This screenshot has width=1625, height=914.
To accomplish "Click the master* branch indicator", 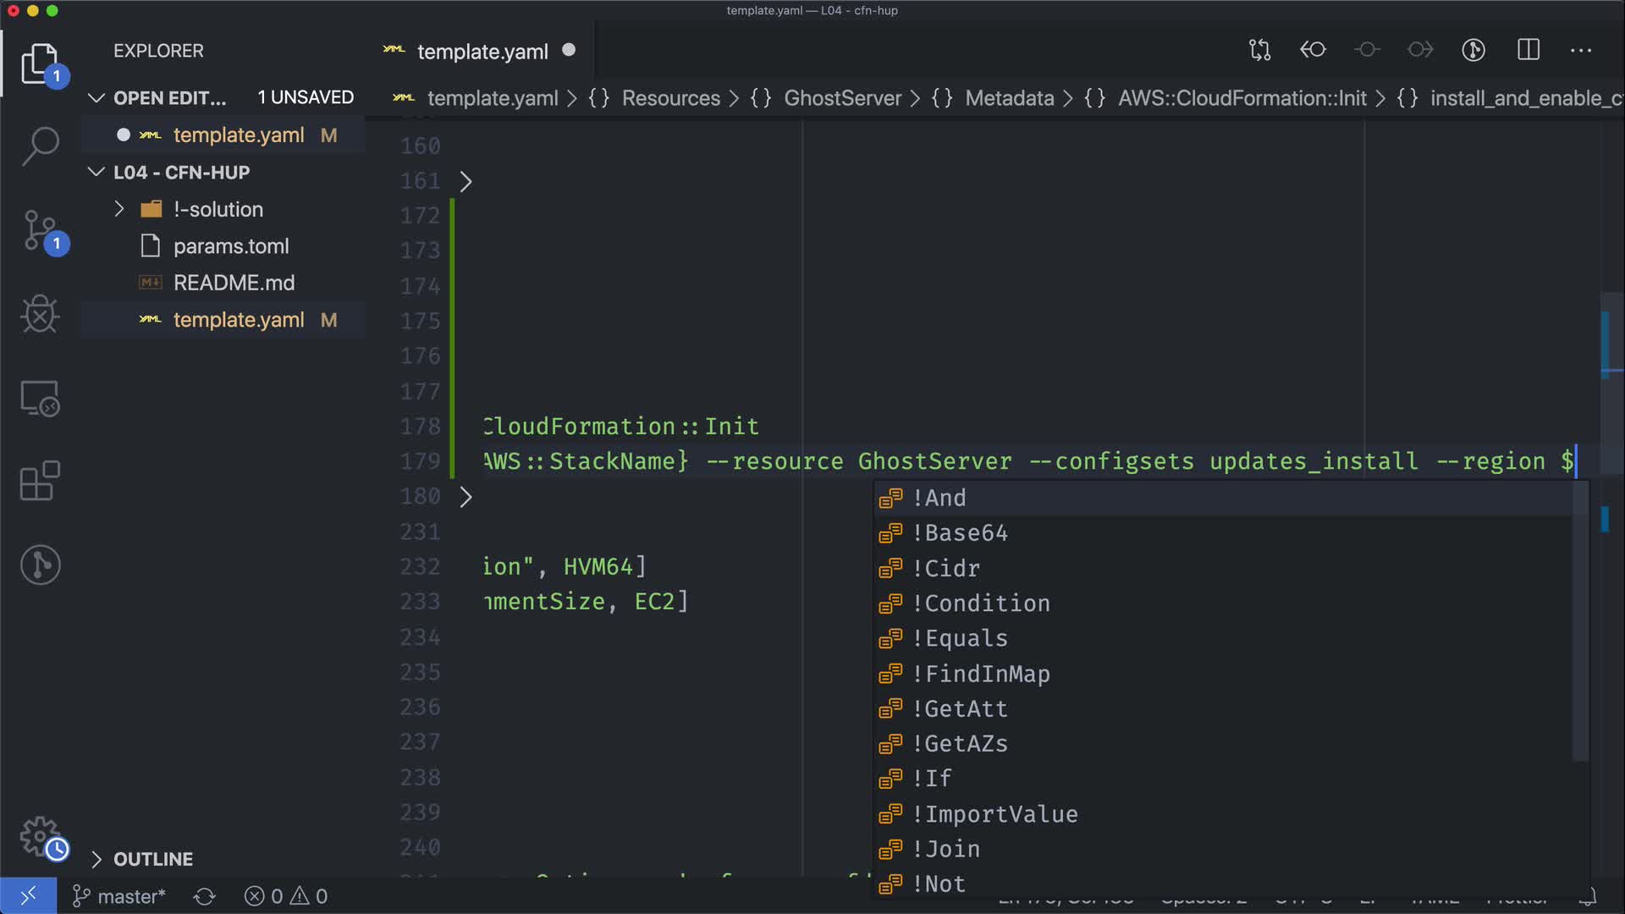I will [119, 896].
